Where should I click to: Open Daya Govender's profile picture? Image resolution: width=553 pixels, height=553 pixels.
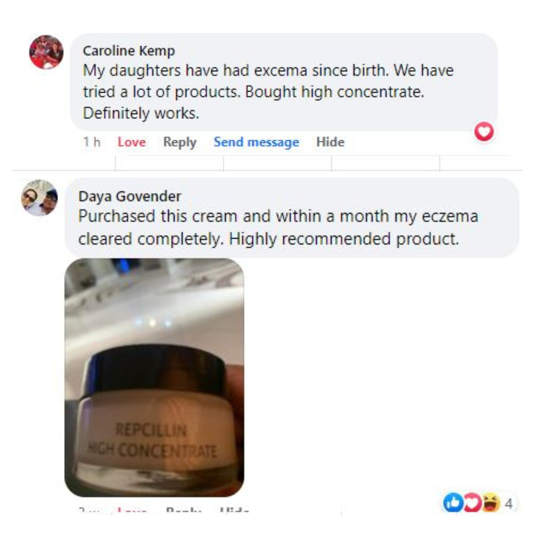coord(39,198)
